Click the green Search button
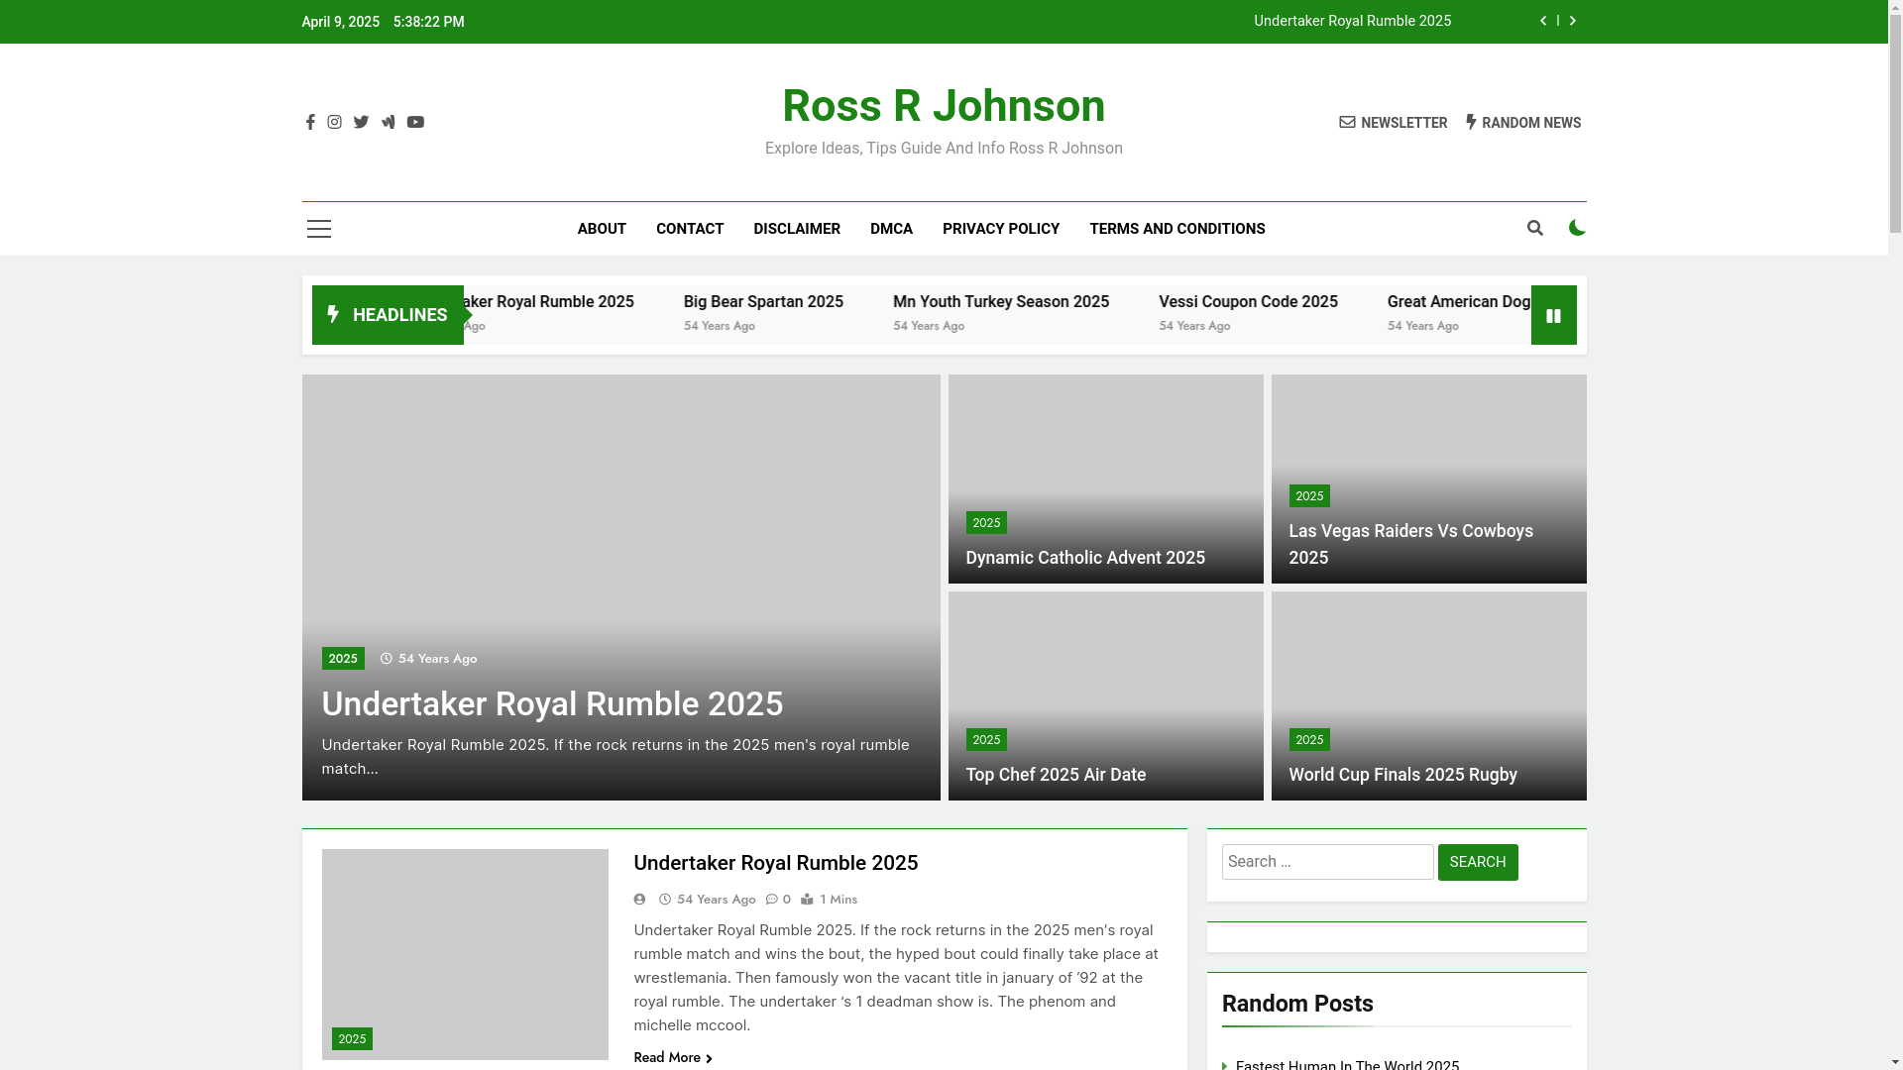The image size is (1903, 1070). coord(1478,862)
